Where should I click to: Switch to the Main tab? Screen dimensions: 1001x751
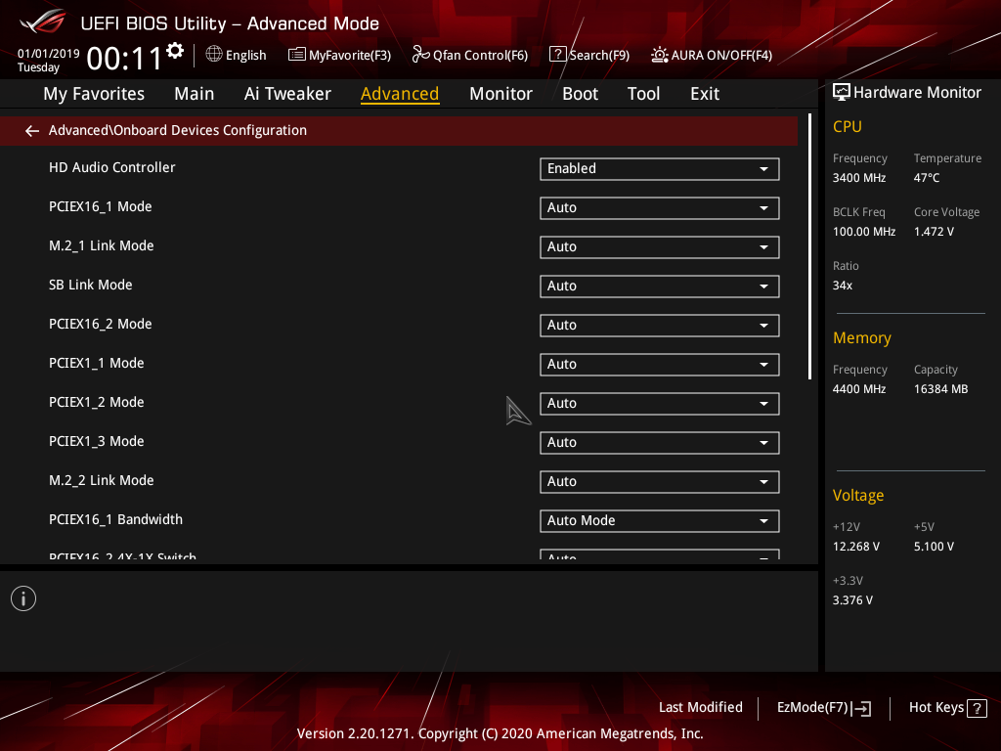coord(195,94)
